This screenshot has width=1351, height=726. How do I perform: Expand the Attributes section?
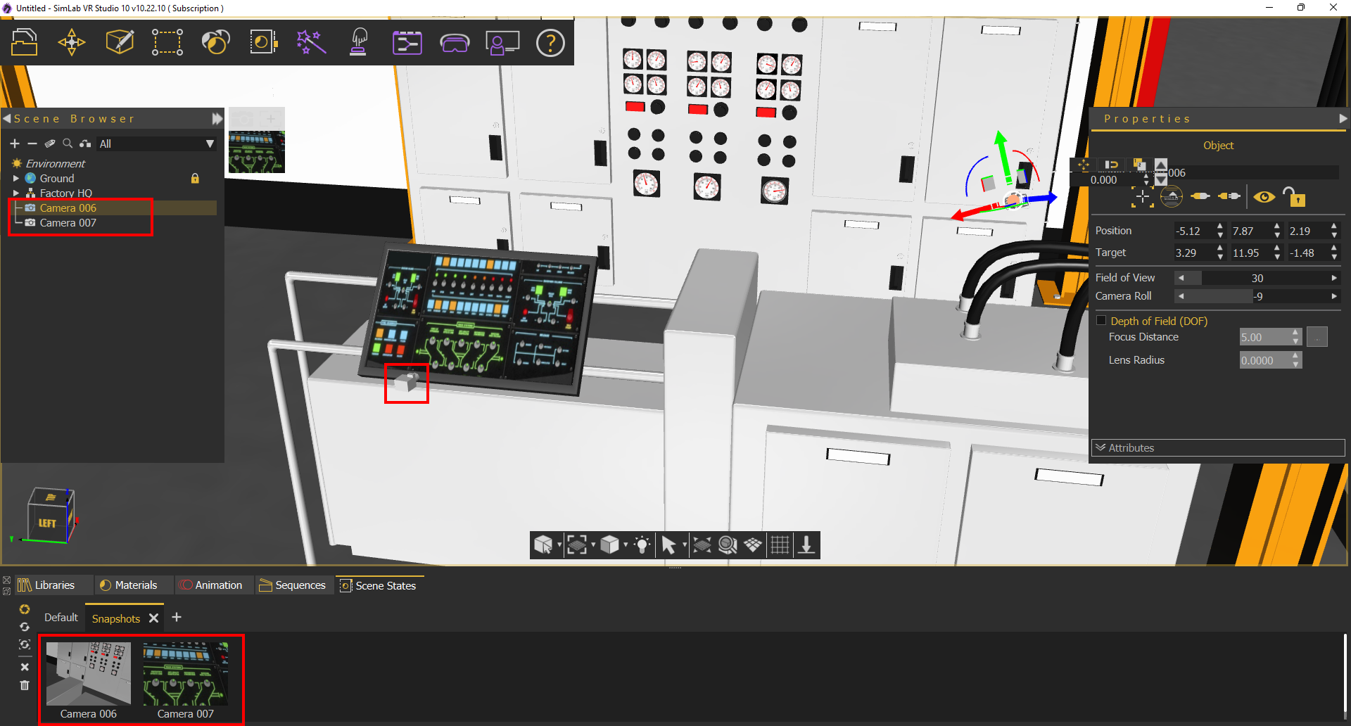click(1218, 448)
